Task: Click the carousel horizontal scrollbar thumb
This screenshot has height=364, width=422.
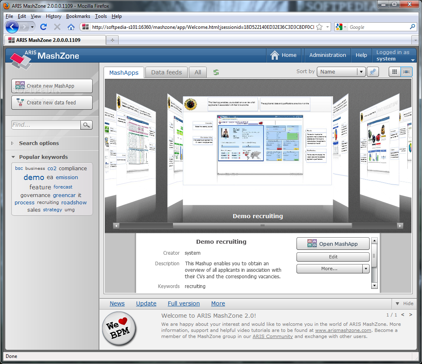Action: click(262, 225)
